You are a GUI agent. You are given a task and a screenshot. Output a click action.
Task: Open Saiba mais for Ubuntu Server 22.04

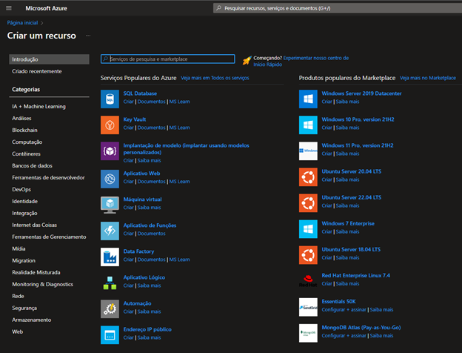pyautogui.click(x=347, y=205)
